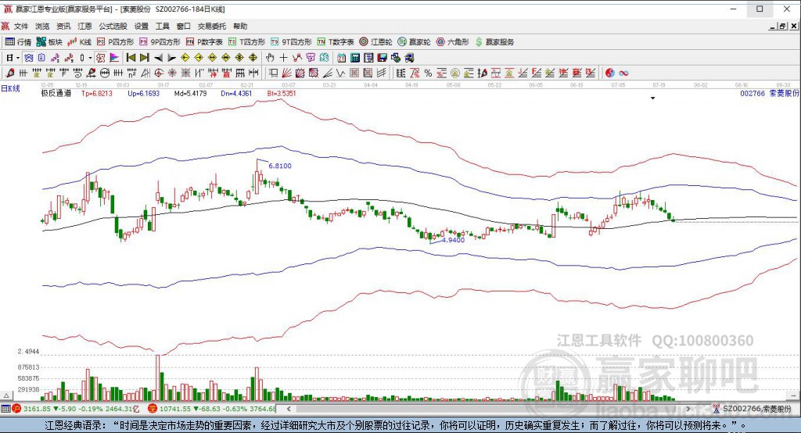Click the Tp=6.8213 value
This screenshot has width=801, height=433.
[96, 94]
